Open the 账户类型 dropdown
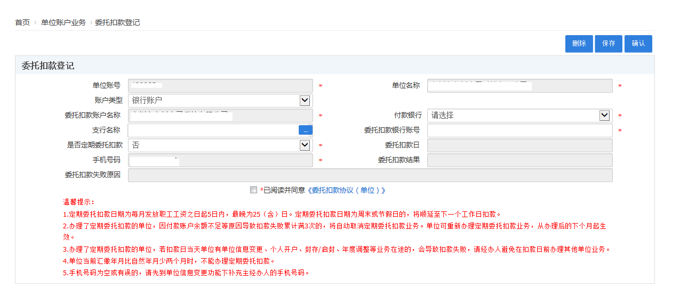The height and width of the screenshot is (304, 680). 220,100
